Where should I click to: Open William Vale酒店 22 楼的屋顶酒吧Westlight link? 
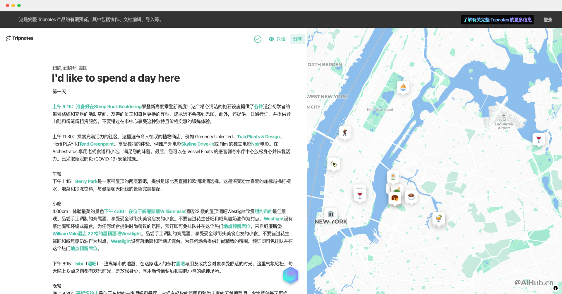pos(97,233)
